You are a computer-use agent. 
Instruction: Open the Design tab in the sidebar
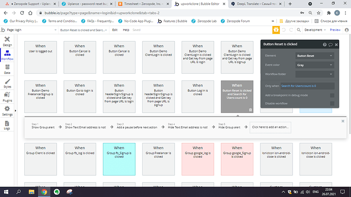pos(7,42)
